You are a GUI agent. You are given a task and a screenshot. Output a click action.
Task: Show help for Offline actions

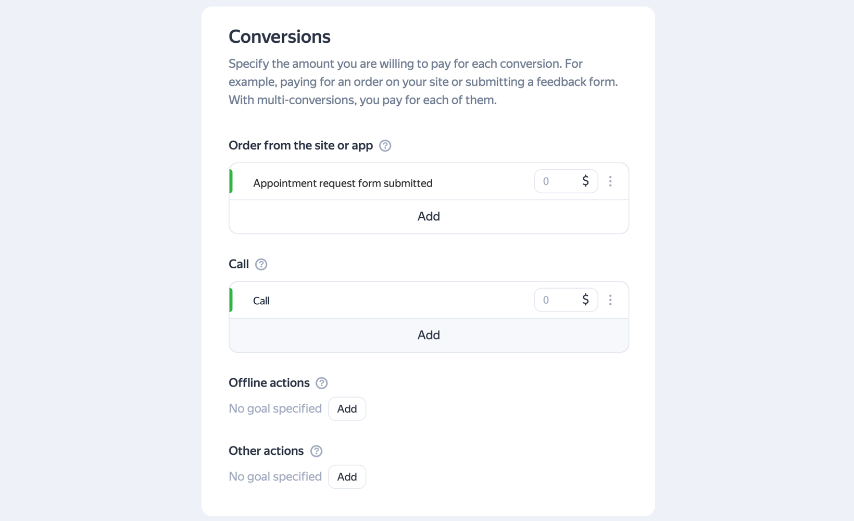tap(321, 383)
